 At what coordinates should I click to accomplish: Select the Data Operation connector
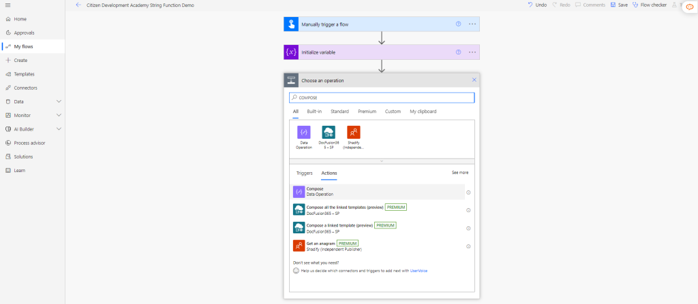point(304,137)
